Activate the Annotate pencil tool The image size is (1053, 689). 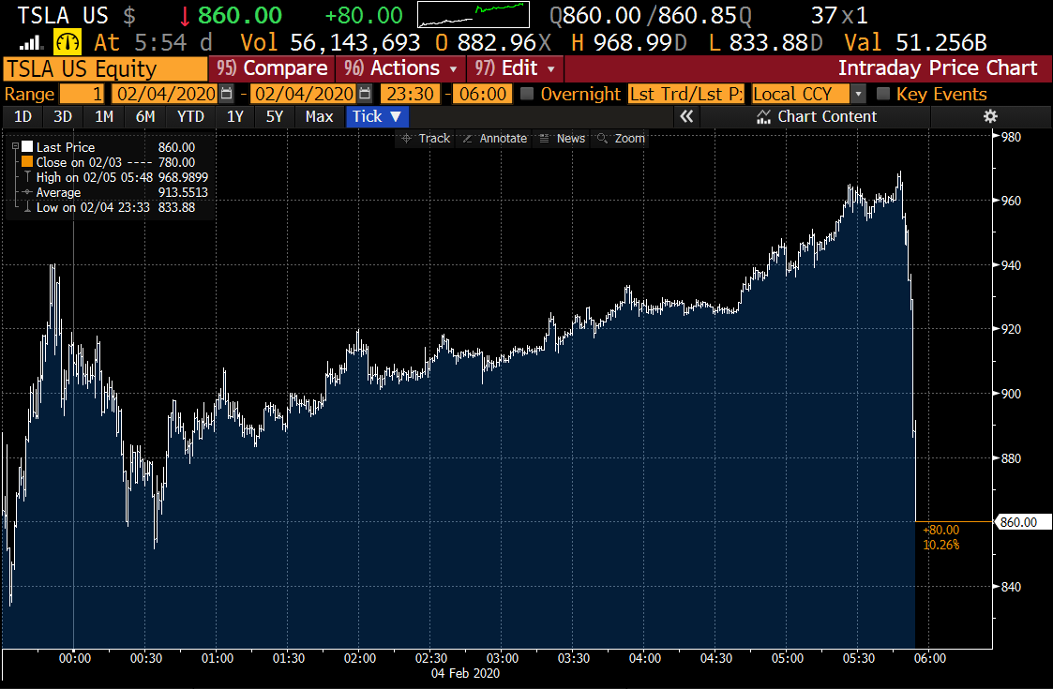click(x=495, y=139)
